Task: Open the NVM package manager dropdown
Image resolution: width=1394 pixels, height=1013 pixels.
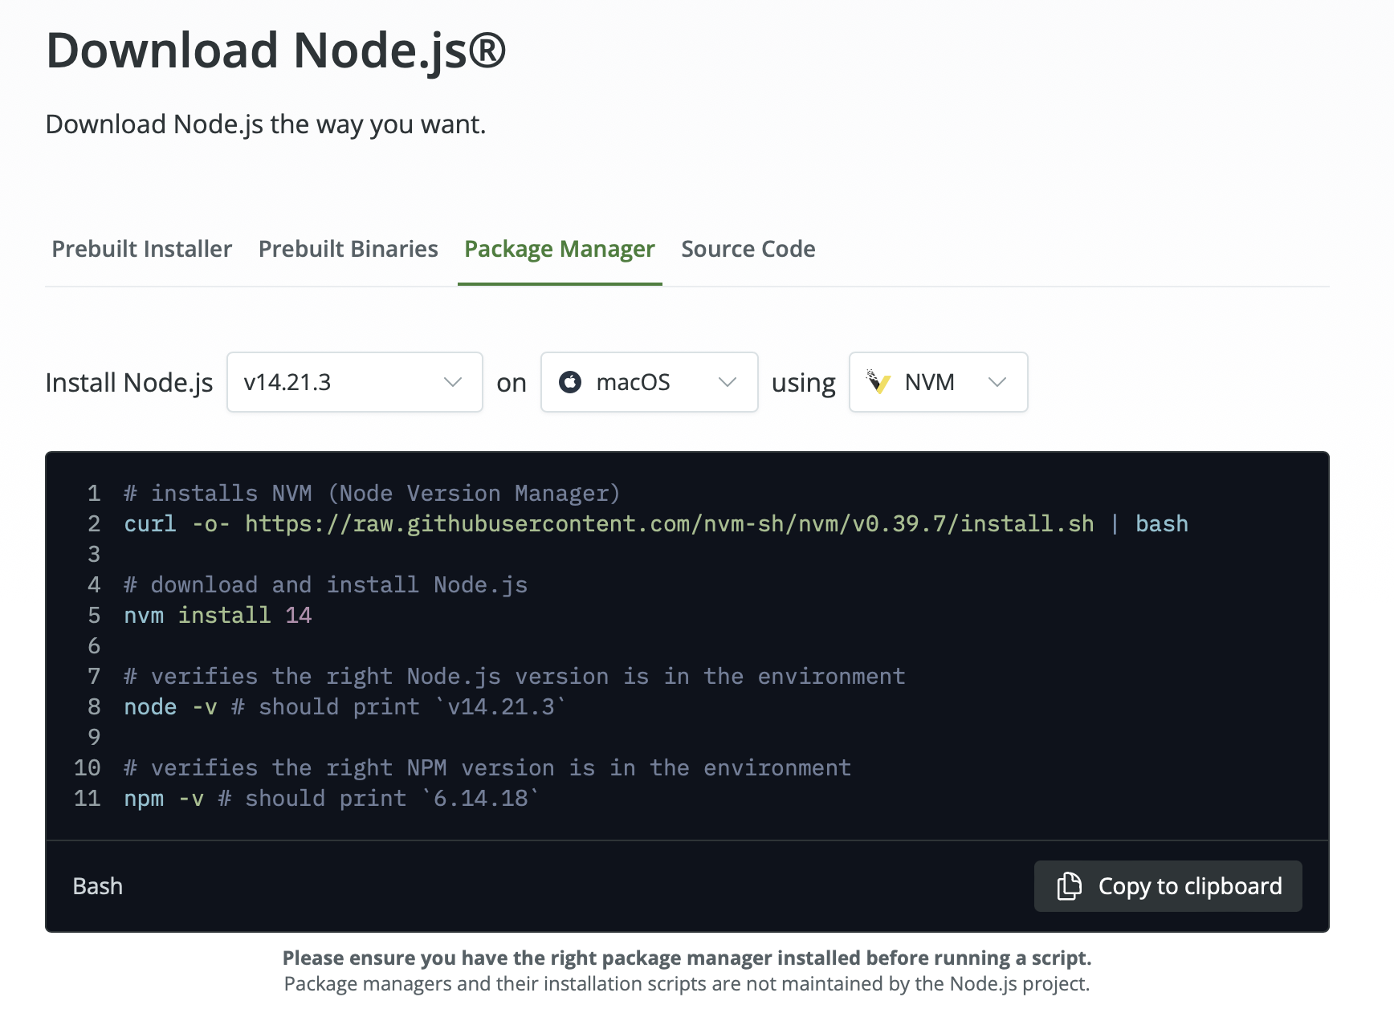Action: click(x=939, y=382)
